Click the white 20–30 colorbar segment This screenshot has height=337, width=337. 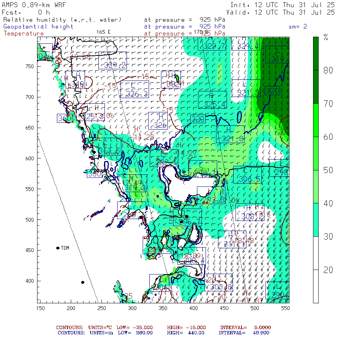(x=316, y=253)
